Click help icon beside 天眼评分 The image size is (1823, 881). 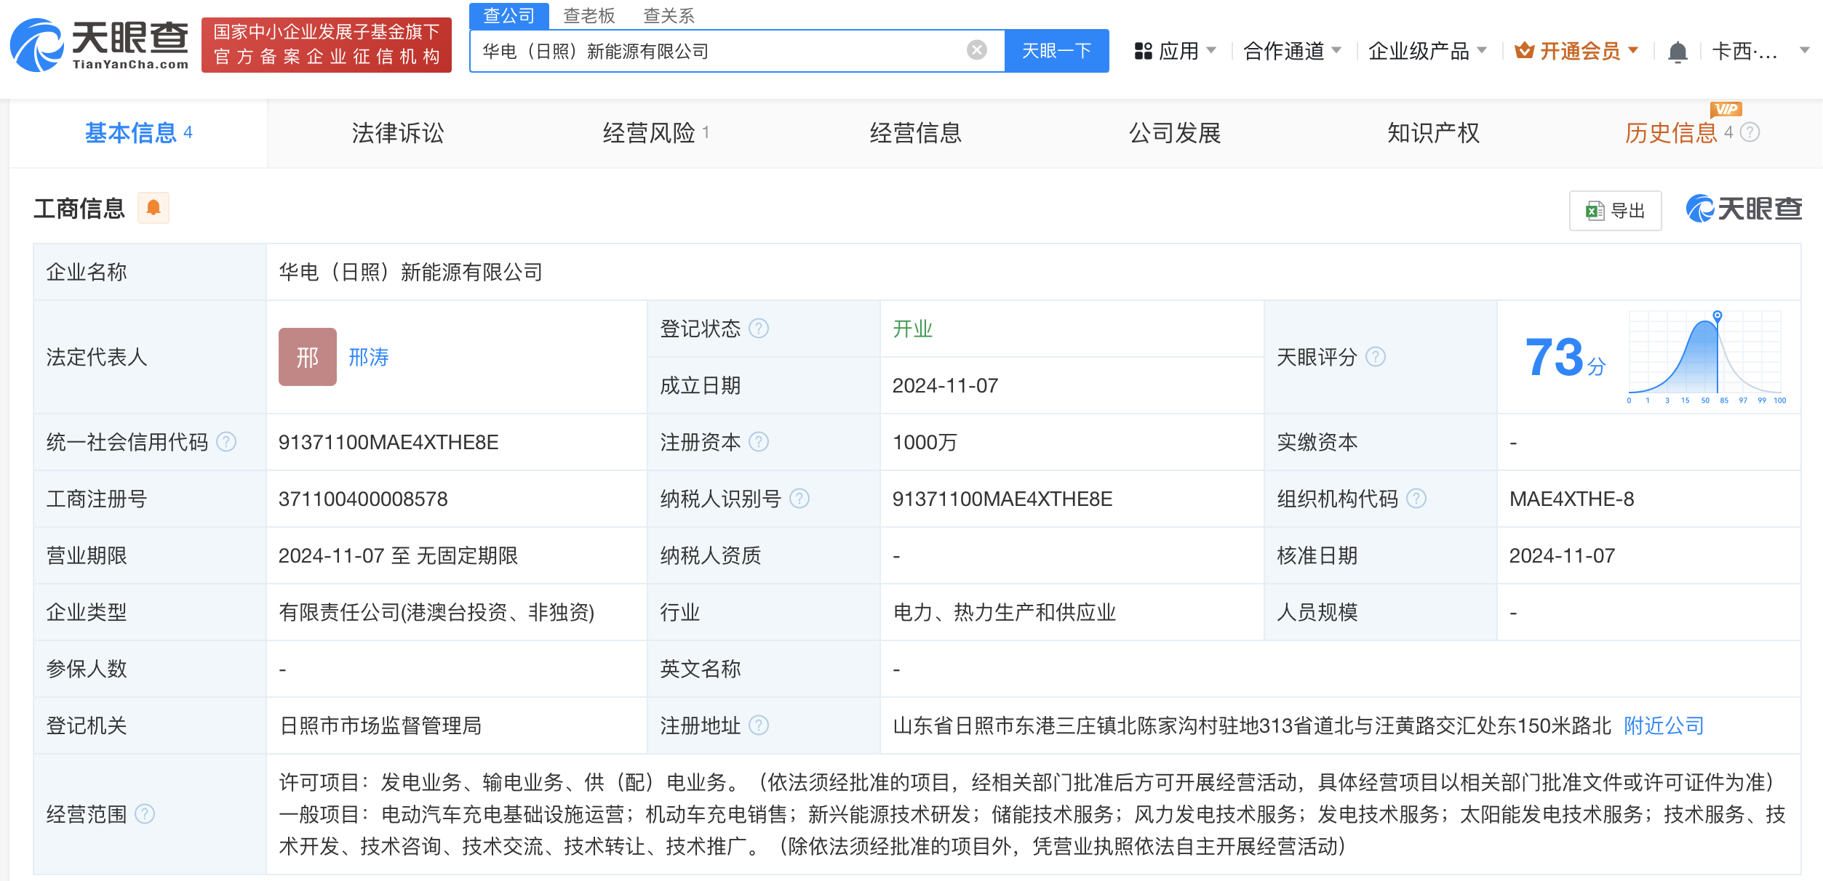click(1376, 357)
